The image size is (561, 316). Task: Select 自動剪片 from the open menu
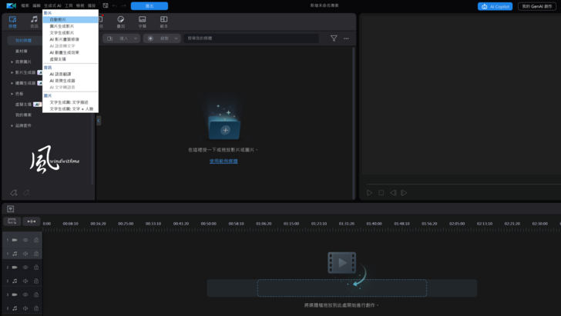pyautogui.click(x=58, y=19)
